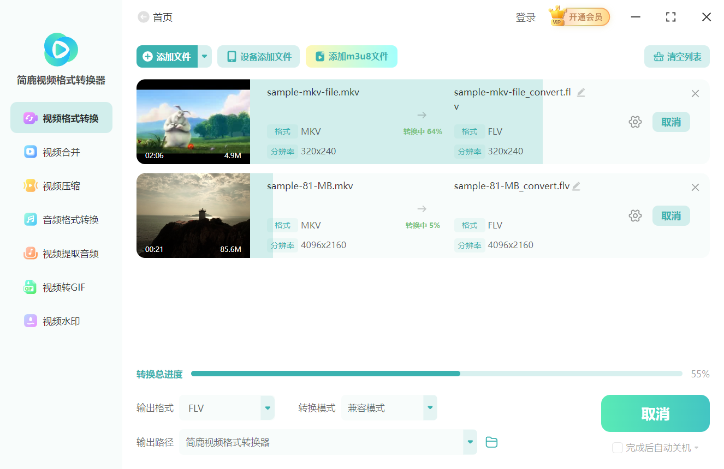
Task: Open settings gear for sample-mkv-file.mkv
Action: (635, 122)
